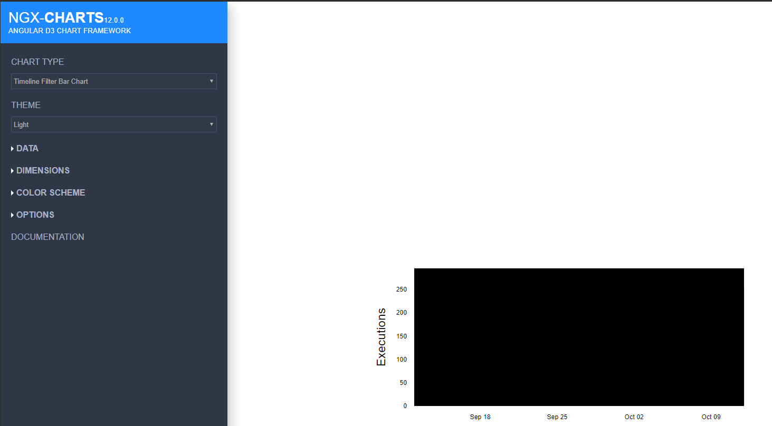
Task: Click the COLOR SCHEME disclosure triangle
Action: click(x=12, y=192)
